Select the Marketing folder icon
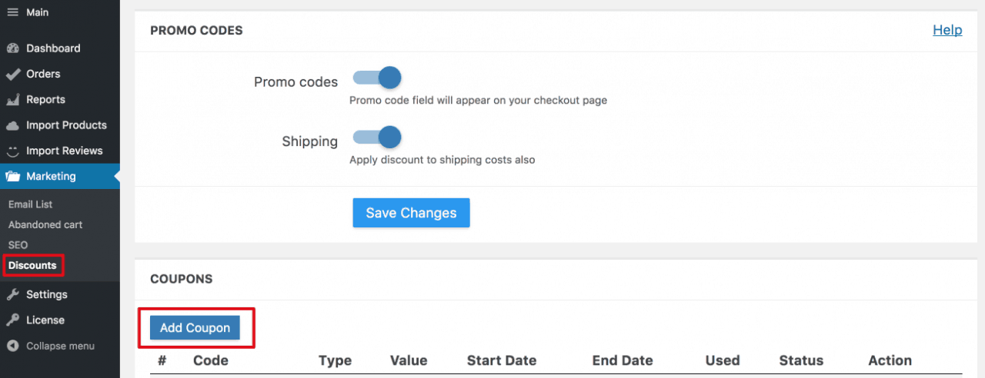Screen dimensions: 985x378 click(x=12, y=177)
